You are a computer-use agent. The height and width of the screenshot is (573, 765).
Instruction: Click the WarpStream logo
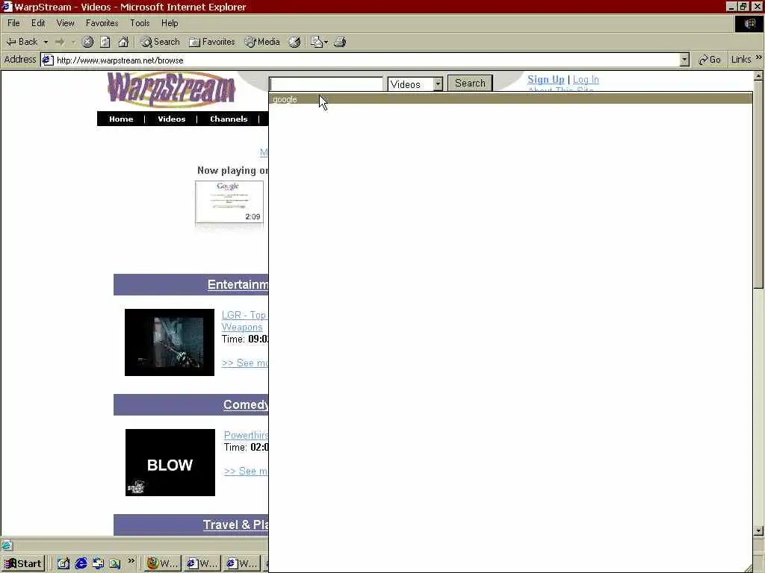click(x=171, y=90)
